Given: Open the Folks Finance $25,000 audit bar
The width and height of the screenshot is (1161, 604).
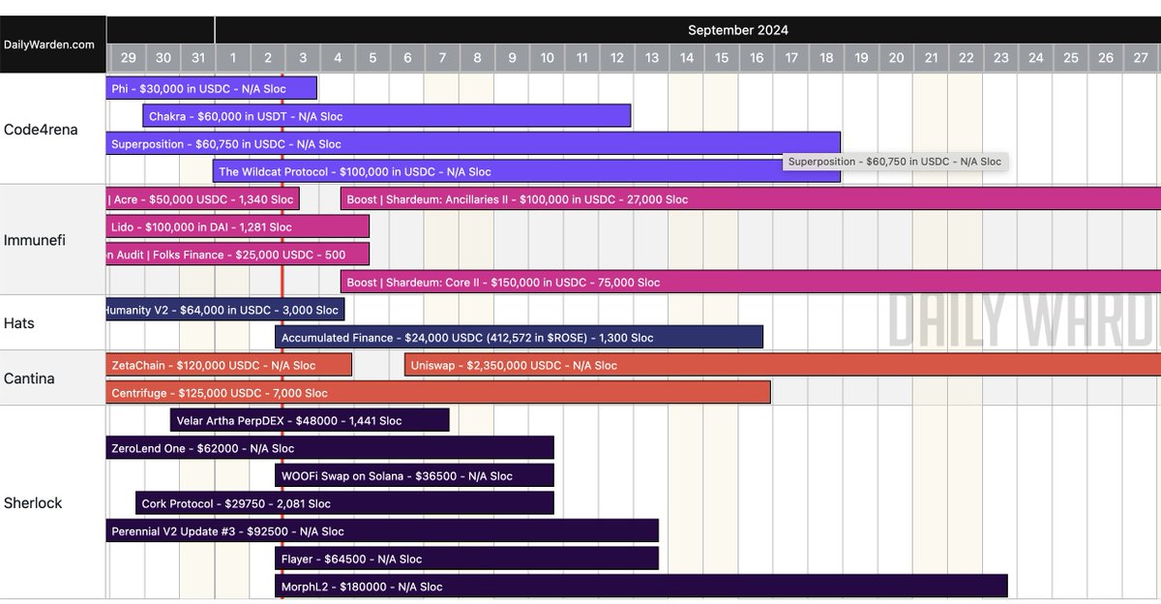Looking at the screenshot, I should coord(238,255).
